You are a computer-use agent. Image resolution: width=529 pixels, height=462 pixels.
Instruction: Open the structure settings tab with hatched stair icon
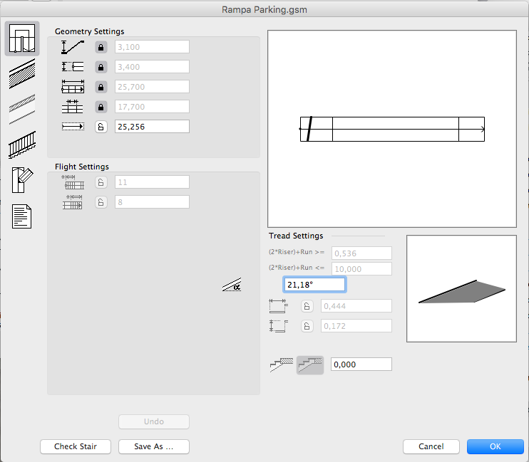click(22, 74)
